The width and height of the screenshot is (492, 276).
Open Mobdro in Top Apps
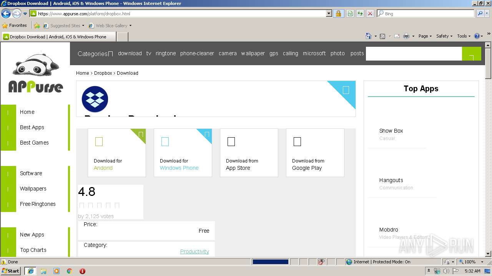point(389,230)
